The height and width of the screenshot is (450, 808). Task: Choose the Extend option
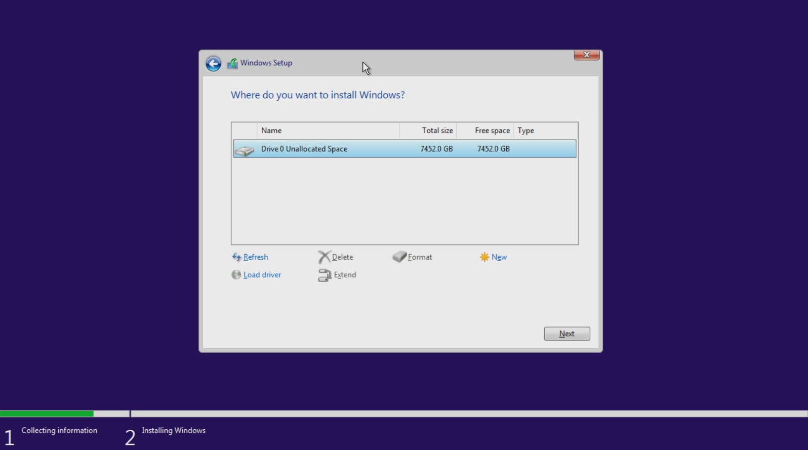[x=345, y=275]
